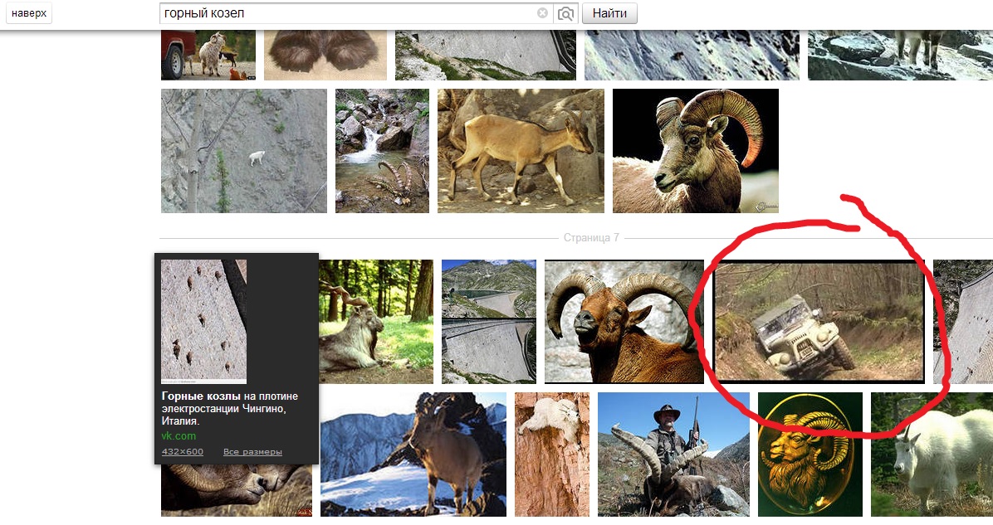Click the наверх back-to-top button
Image resolution: width=993 pixels, height=525 pixels.
click(27, 13)
